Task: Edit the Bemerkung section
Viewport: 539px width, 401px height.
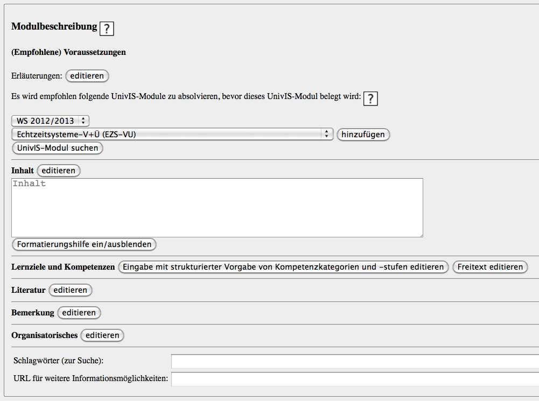Action: 79,313
